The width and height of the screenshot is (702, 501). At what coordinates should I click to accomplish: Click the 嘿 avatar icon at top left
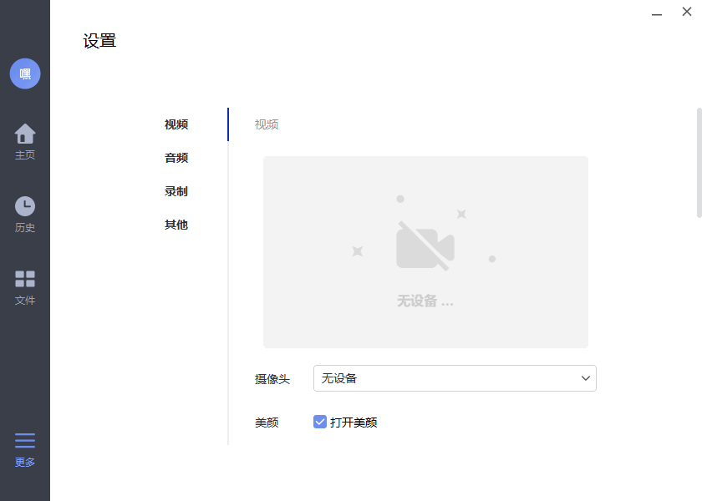tap(25, 73)
